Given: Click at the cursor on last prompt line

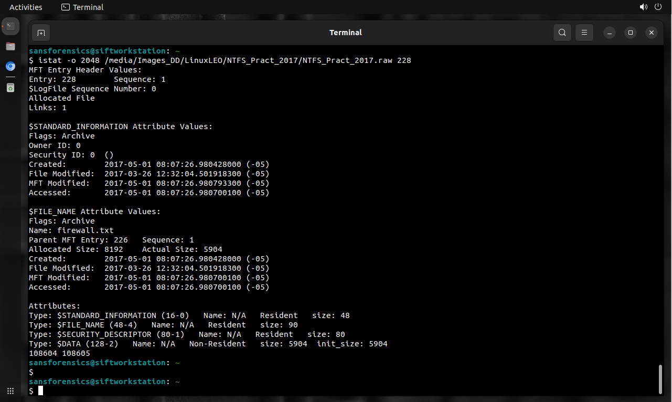Looking at the screenshot, I should [x=40, y=391].
